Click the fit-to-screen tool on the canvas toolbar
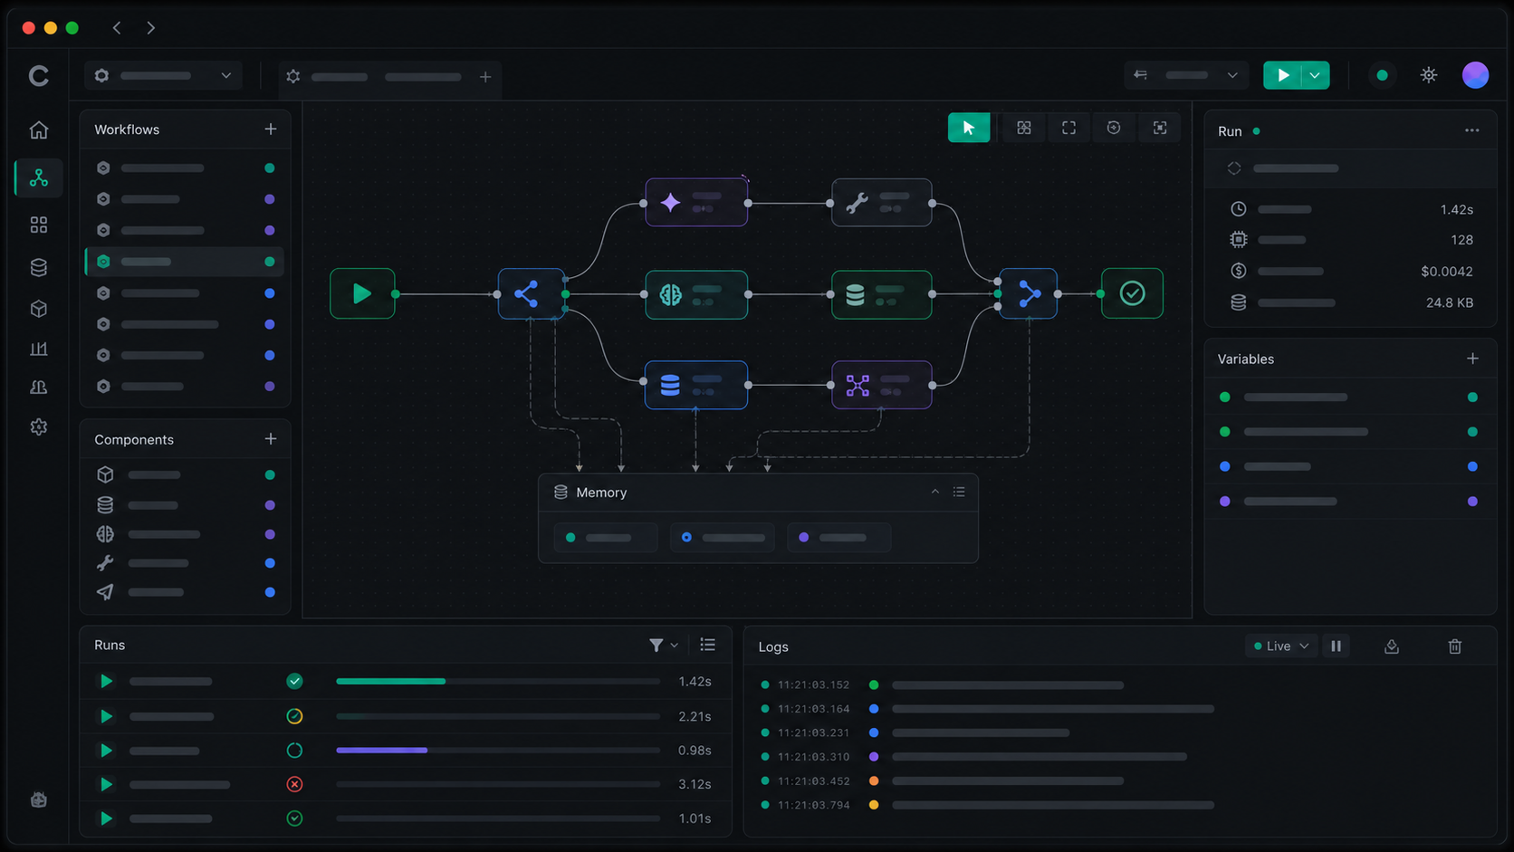The image size is (1514, 852). pos(1160,128)
